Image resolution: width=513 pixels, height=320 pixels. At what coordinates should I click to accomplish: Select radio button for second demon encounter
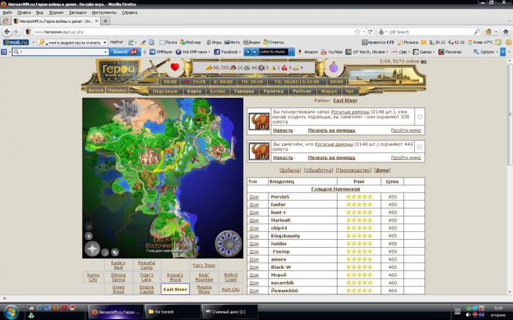tap(420, 147)
